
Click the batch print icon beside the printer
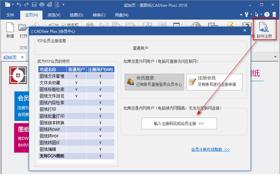(x=50, y=4)
